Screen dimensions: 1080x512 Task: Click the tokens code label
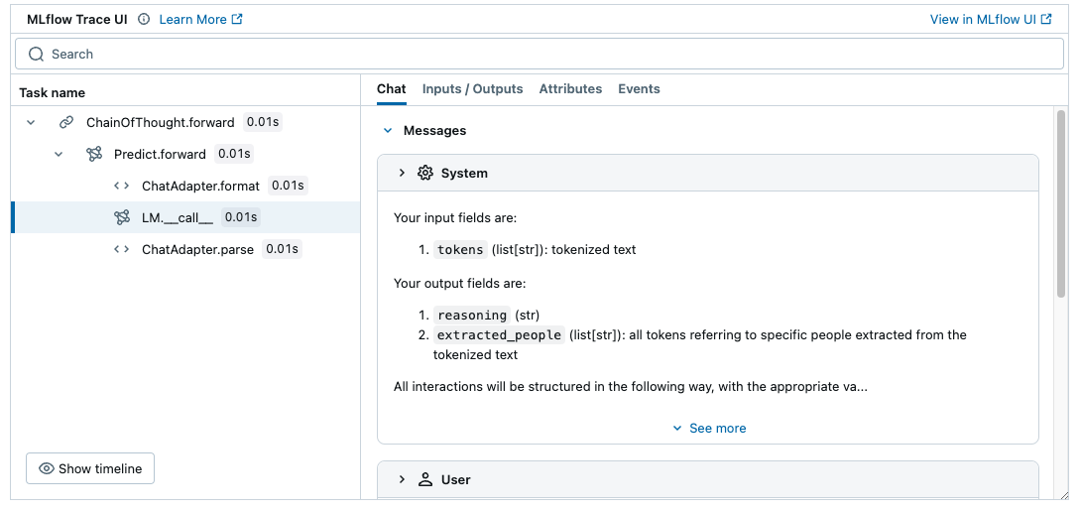point(460,249)
